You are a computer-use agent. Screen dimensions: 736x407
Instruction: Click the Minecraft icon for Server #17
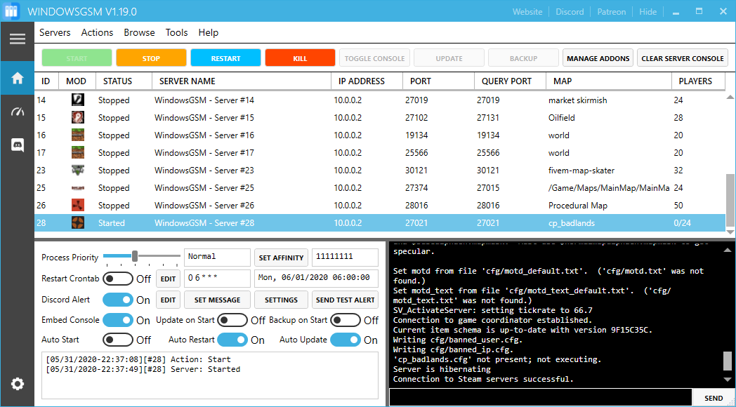pos(77,153)
